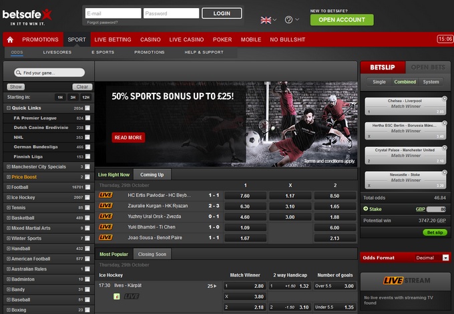454x314 pixels.
Task: Select the System bet type tab
Action: (x=431, y=82)
